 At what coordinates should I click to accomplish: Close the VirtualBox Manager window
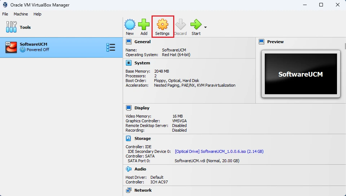[x=338, y=5]
